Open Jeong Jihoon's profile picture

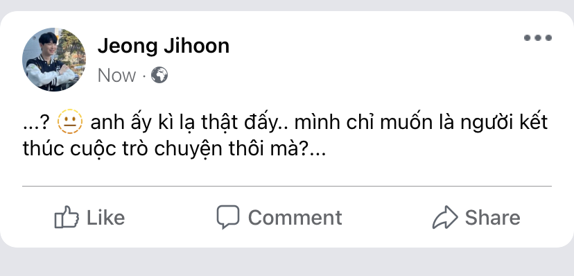click(54, 60)
